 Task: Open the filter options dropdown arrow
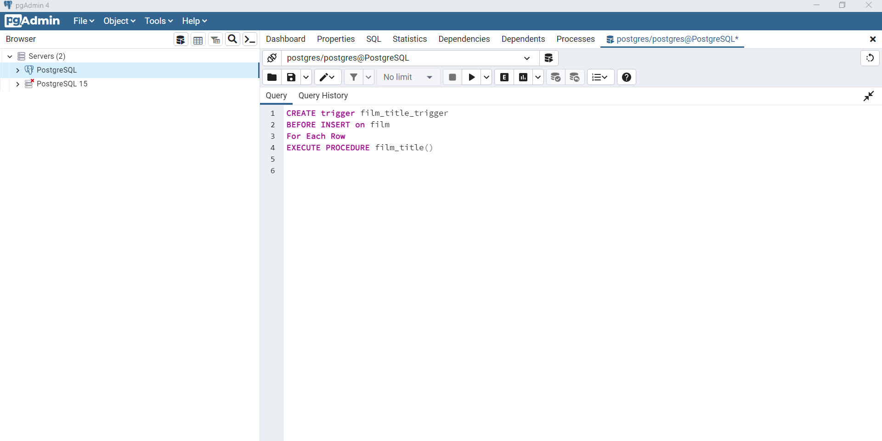coord(368,77)
